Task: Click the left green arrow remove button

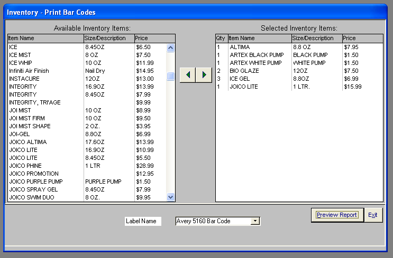Action: (x=188, y=75)
